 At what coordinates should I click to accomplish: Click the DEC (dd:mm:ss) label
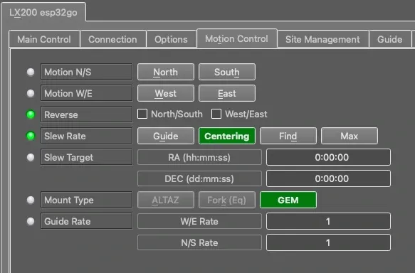199,178
